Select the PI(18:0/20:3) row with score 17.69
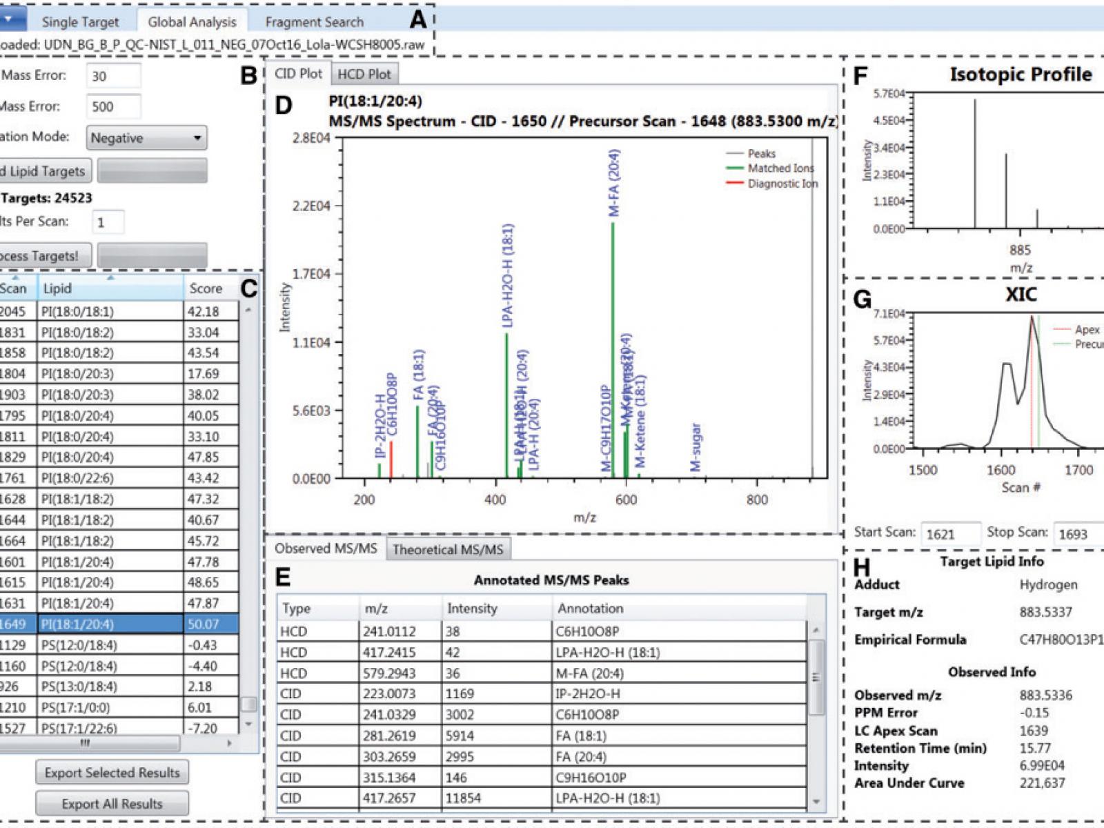 119,374
